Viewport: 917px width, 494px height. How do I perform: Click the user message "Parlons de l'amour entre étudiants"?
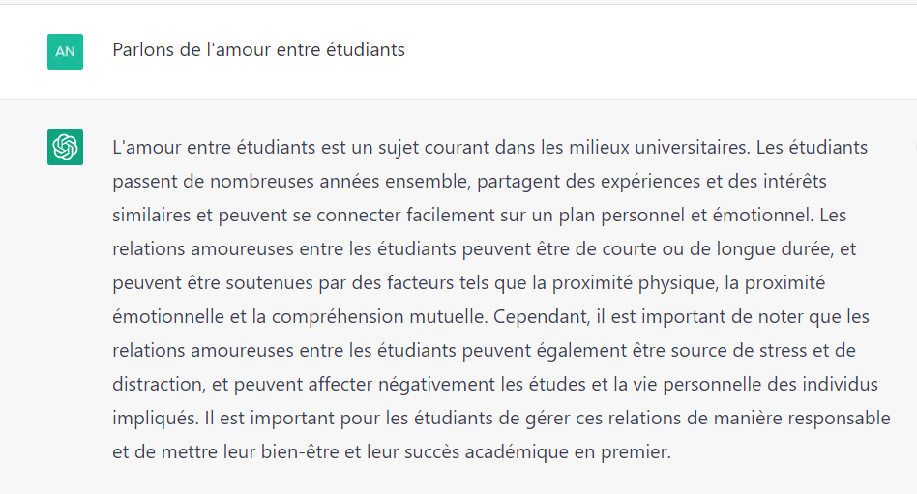point(258,49)
